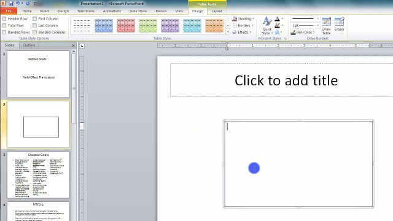Open WordArt Styles dialog launcher

pos(285,39)
